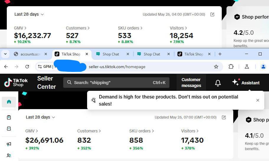Open the Affiliate people icon in sidebar

(x=9, y=155)
